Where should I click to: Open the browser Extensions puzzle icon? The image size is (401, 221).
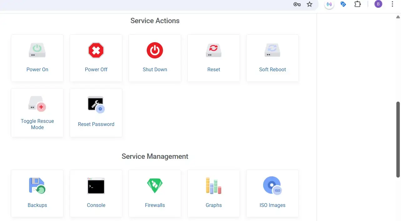point(358,4)
